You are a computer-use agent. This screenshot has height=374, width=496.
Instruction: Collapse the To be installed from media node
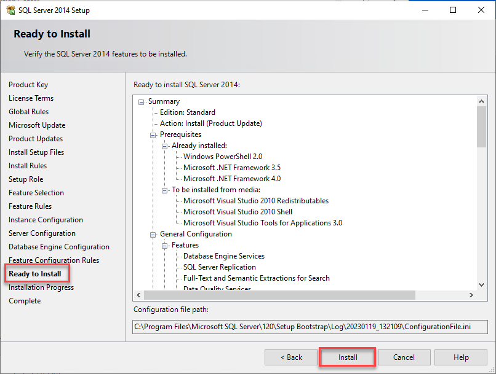164,190
